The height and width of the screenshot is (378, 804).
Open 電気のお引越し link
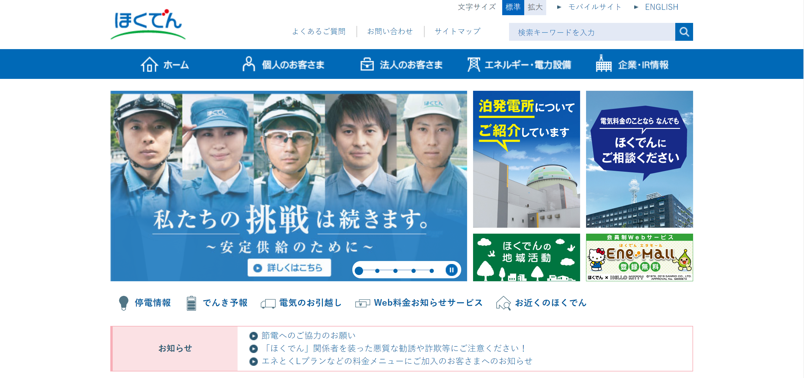(x=310, y=303)
